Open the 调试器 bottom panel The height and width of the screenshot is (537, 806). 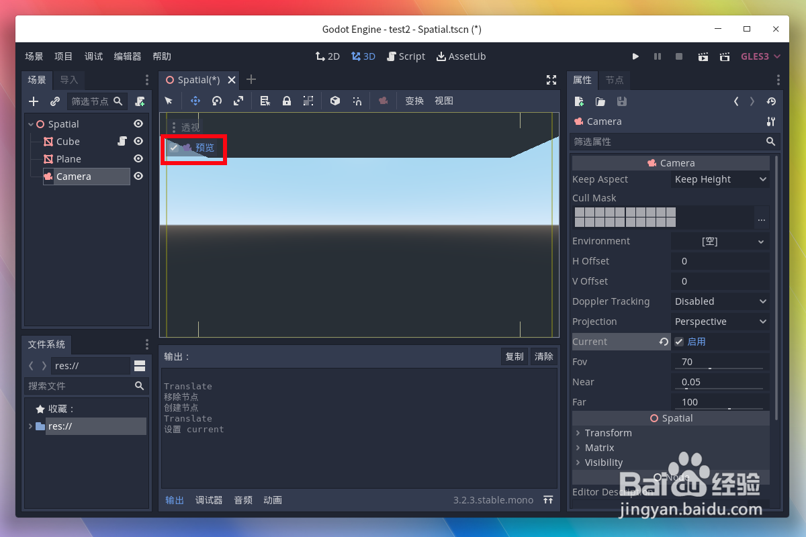coord(209,500)
